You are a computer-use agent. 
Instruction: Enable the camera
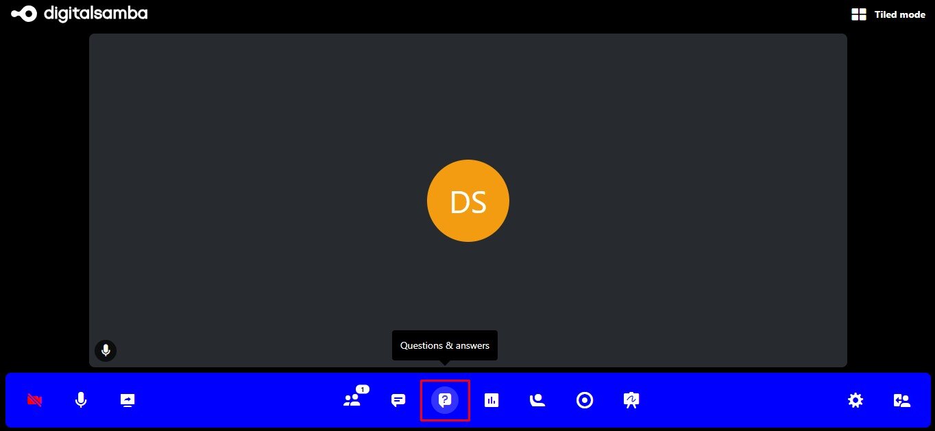(34, 400)
